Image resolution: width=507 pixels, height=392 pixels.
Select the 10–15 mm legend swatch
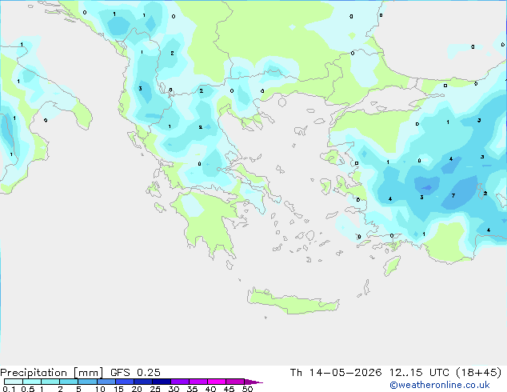106,382
